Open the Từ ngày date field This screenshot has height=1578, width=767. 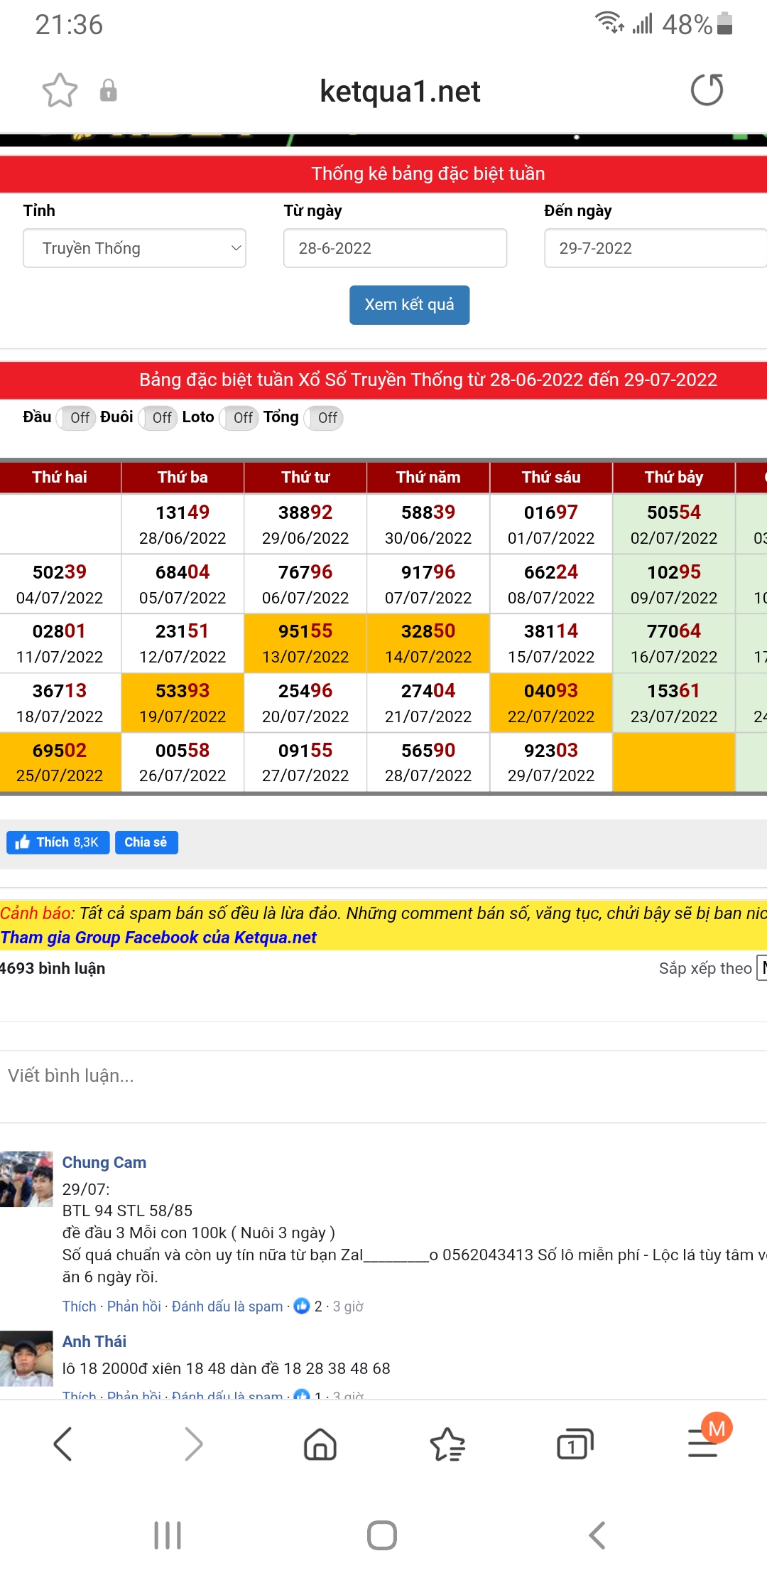[x=395, y=248]
